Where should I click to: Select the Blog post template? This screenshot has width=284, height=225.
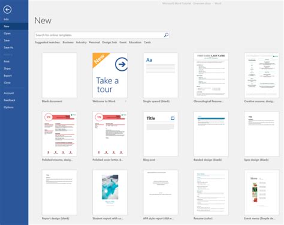pyautogui.click(x=161, y=134)
